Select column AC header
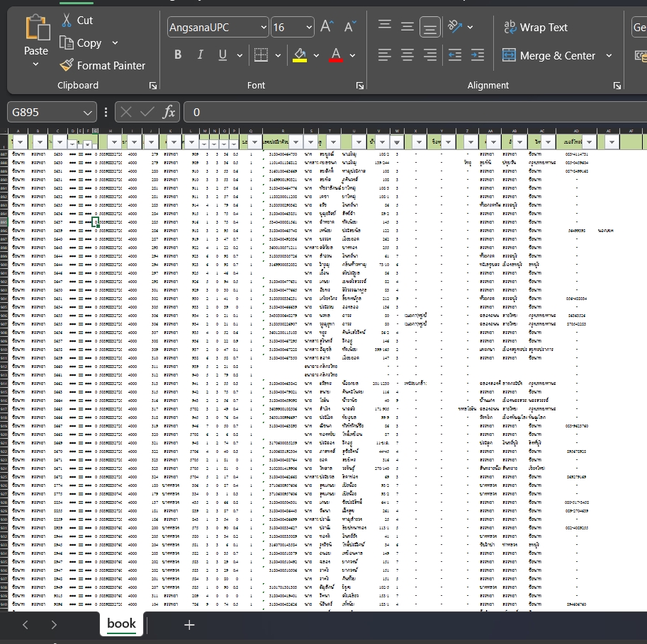 [542, 131]
